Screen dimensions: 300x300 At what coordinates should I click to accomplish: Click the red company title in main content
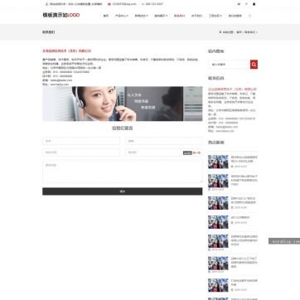(x=66, y=51)
